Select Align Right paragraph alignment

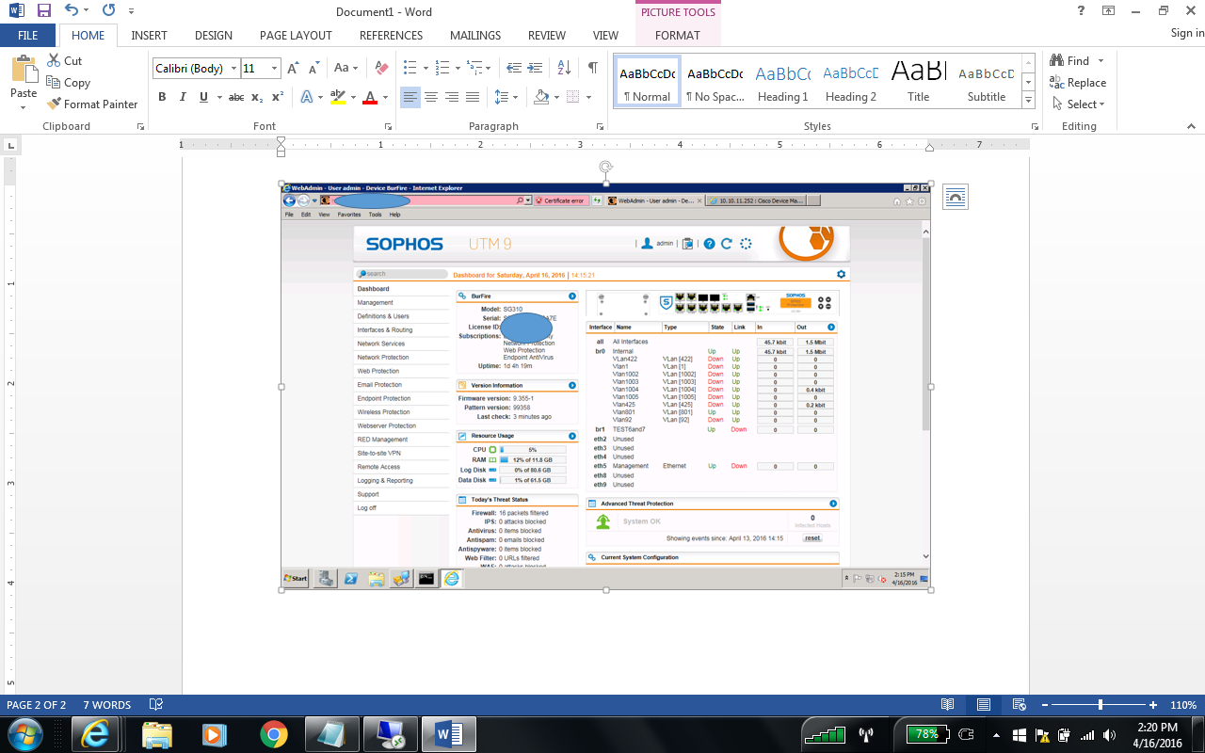452,97
